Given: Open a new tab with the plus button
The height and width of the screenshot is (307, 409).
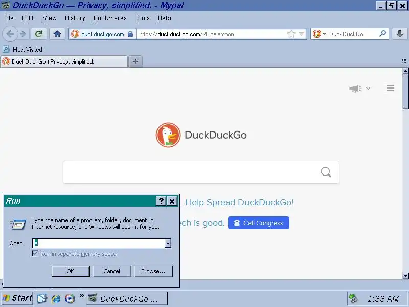Looking at the screenshot, I should (135, 61).
